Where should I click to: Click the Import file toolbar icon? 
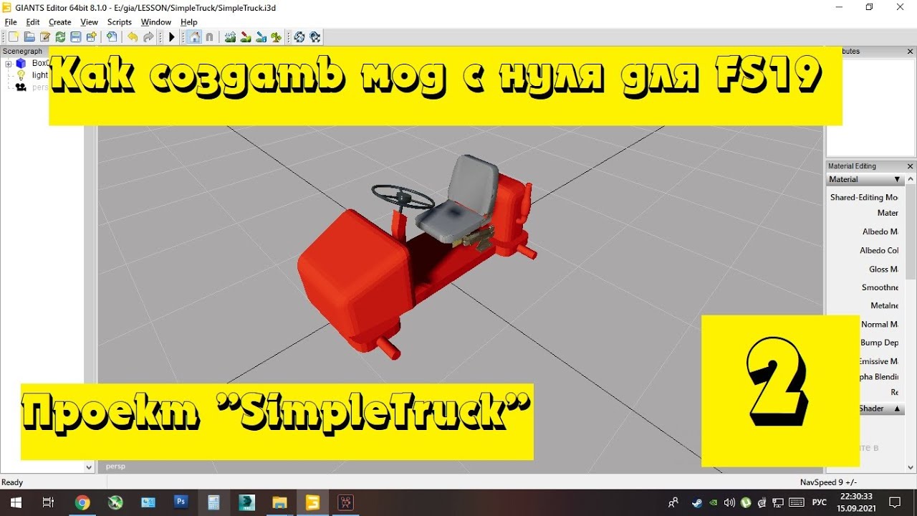pos(112,37)
